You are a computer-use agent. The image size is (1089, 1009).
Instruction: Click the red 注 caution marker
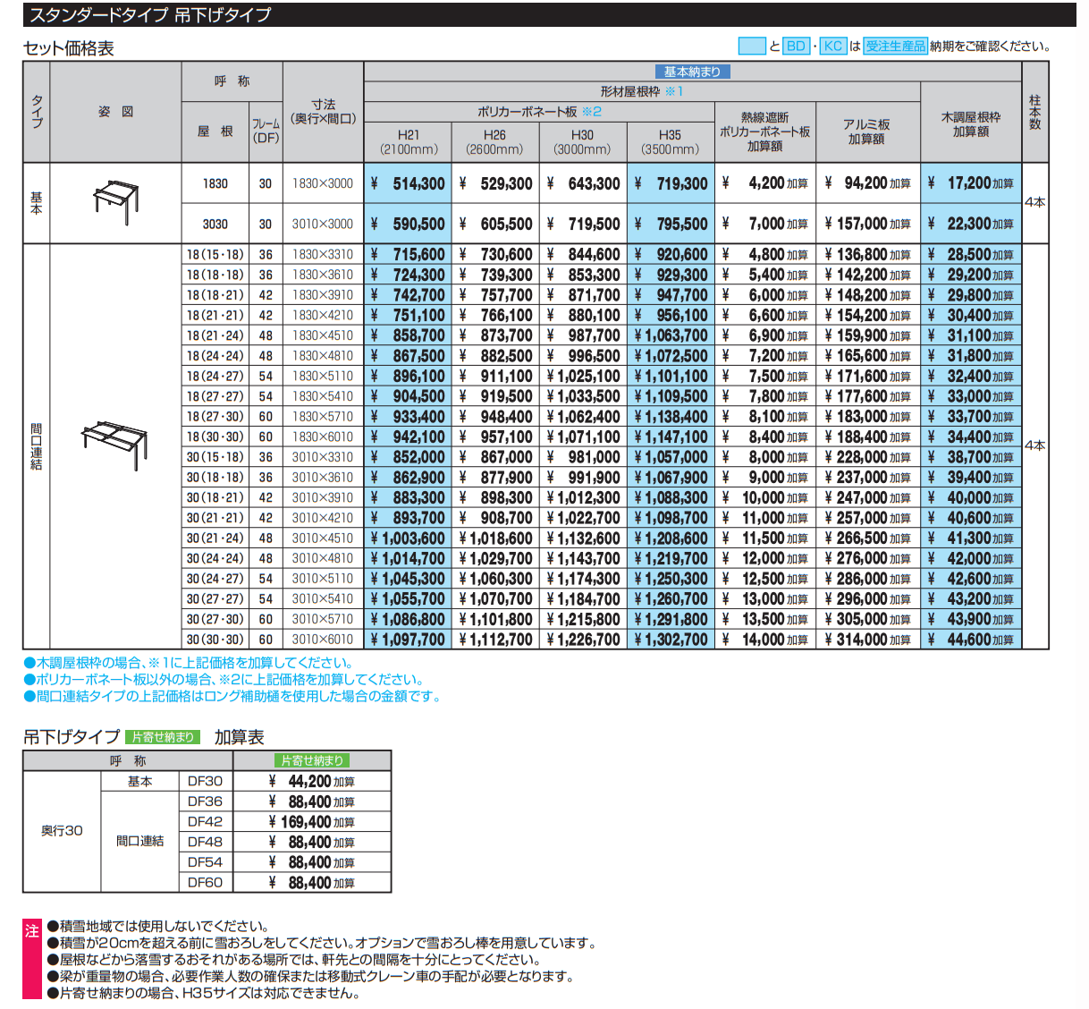[x=32, y=931]
